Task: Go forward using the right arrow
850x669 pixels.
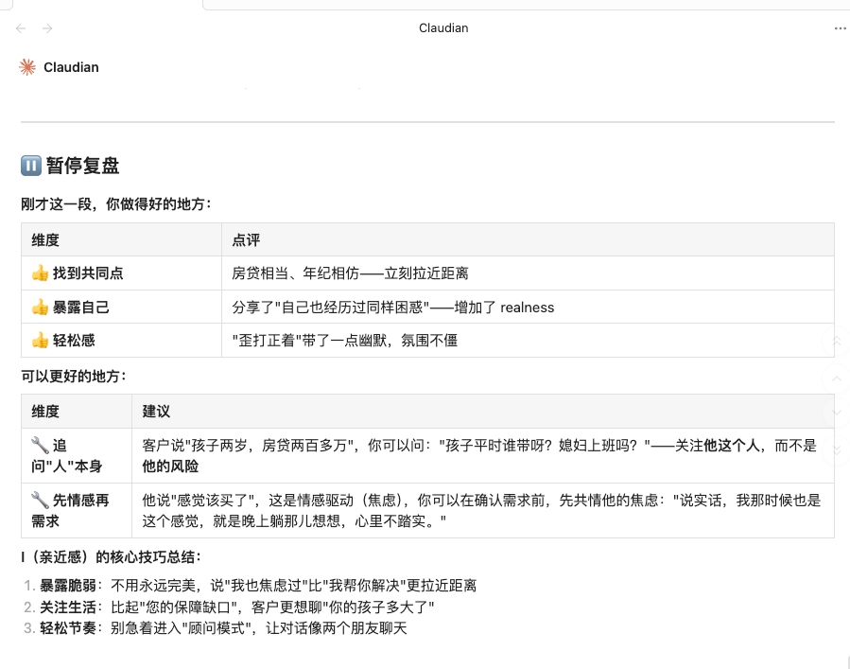Action: [x=47, y=28]
